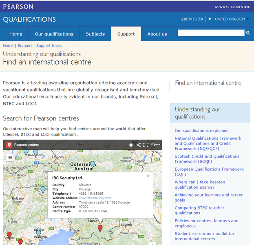Click the Home breadcrumb link

(x=8, y=46)
